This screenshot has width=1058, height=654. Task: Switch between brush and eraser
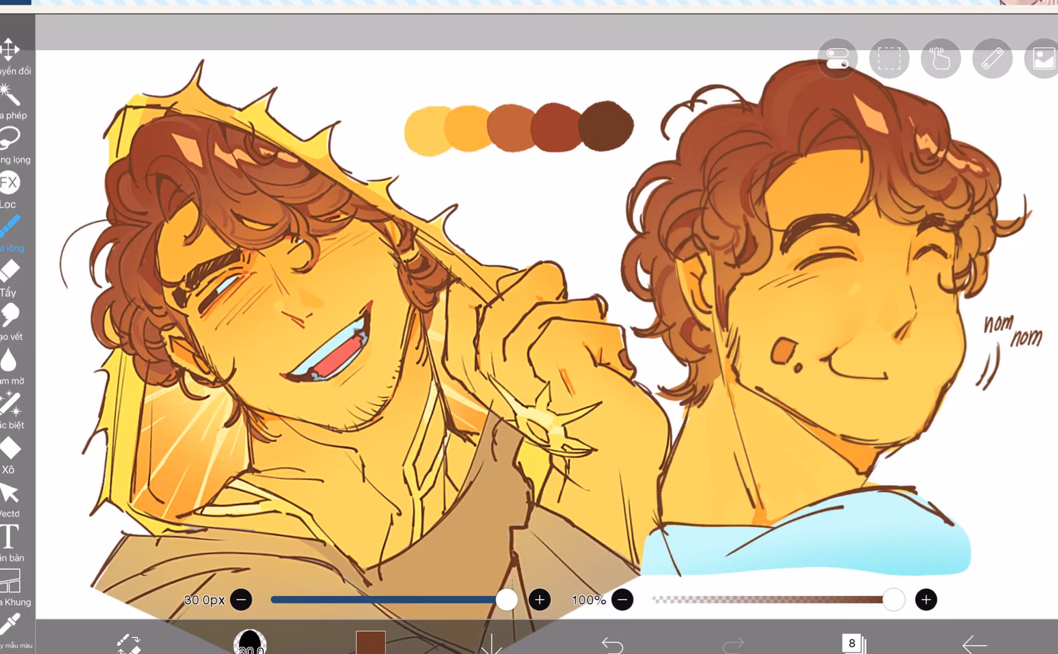(x=129, y=644)
